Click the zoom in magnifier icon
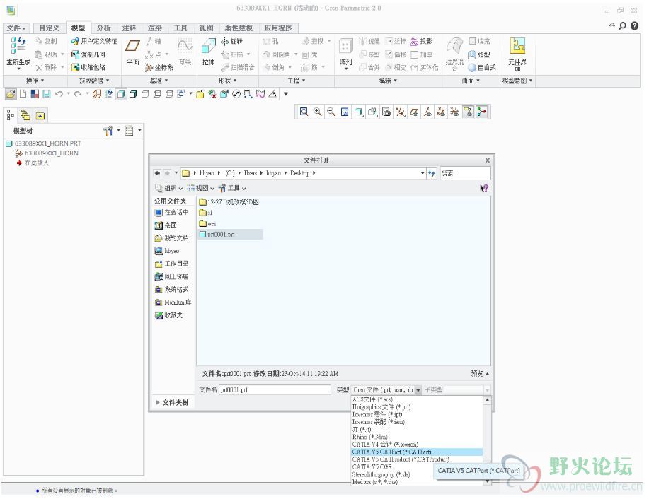The height and width of the screenshot is (499, 649). tap(318, 112)
